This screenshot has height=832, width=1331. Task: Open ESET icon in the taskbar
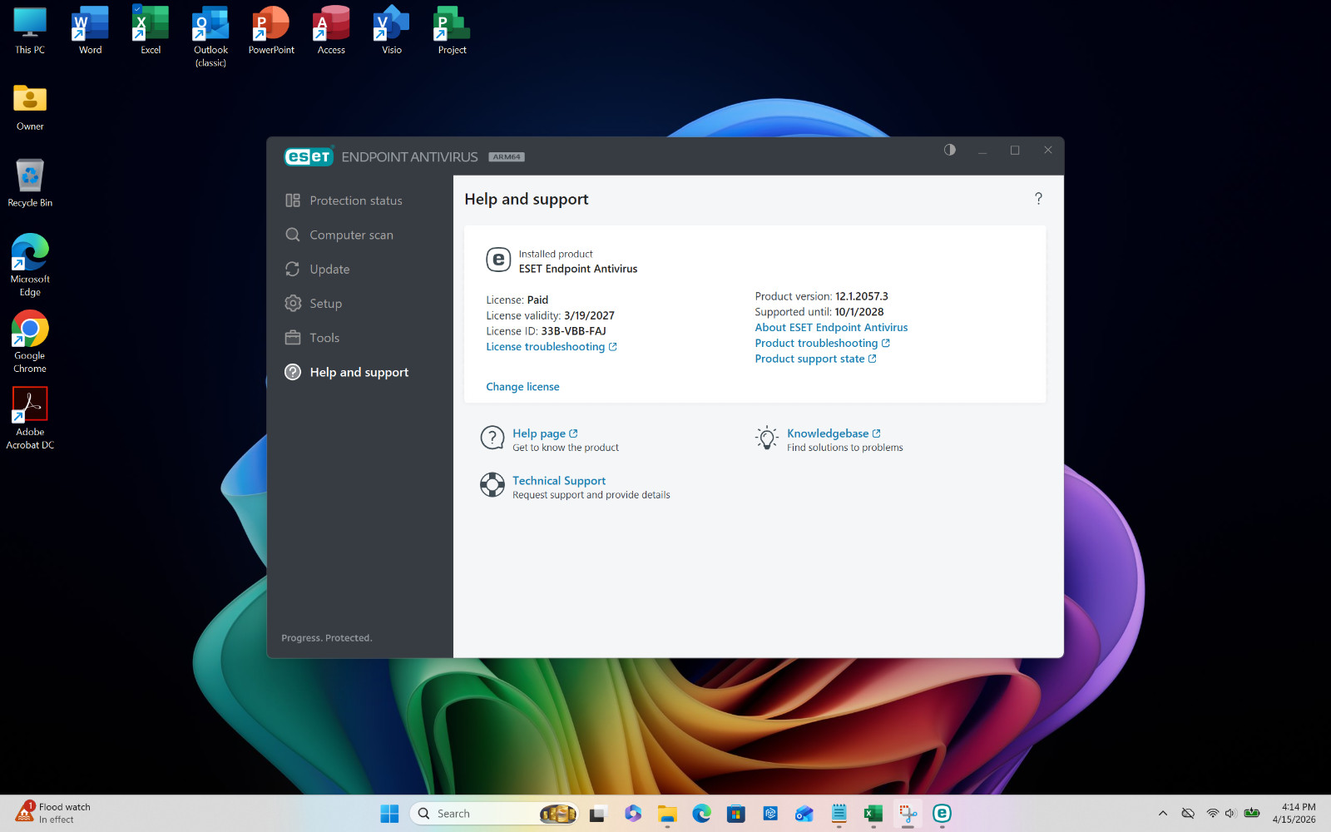point(942,814)
